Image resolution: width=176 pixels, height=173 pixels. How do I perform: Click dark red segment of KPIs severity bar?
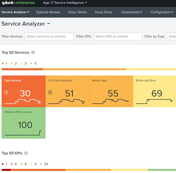6,170
